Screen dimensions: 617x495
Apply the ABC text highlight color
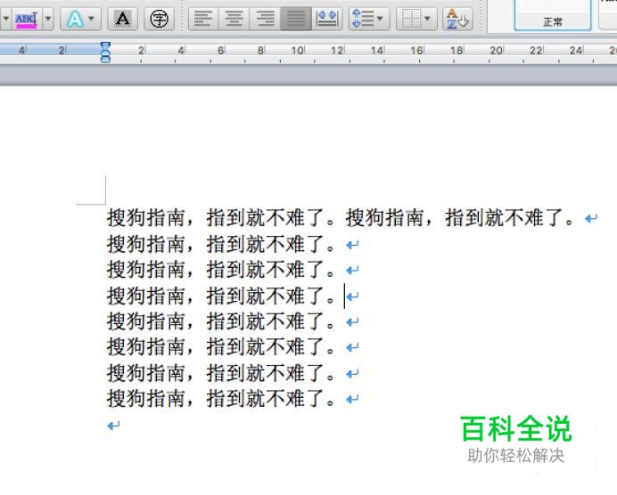pos(27,19)
